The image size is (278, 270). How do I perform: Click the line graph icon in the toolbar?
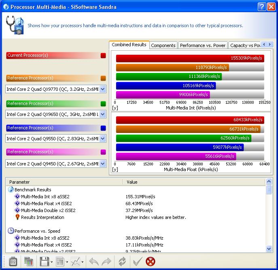76,261
